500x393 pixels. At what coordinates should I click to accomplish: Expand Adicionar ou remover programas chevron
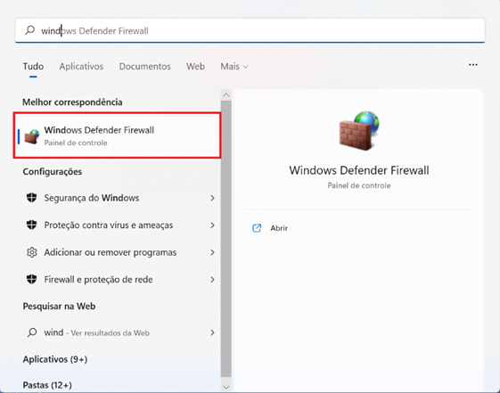click(x=212, y=252)
